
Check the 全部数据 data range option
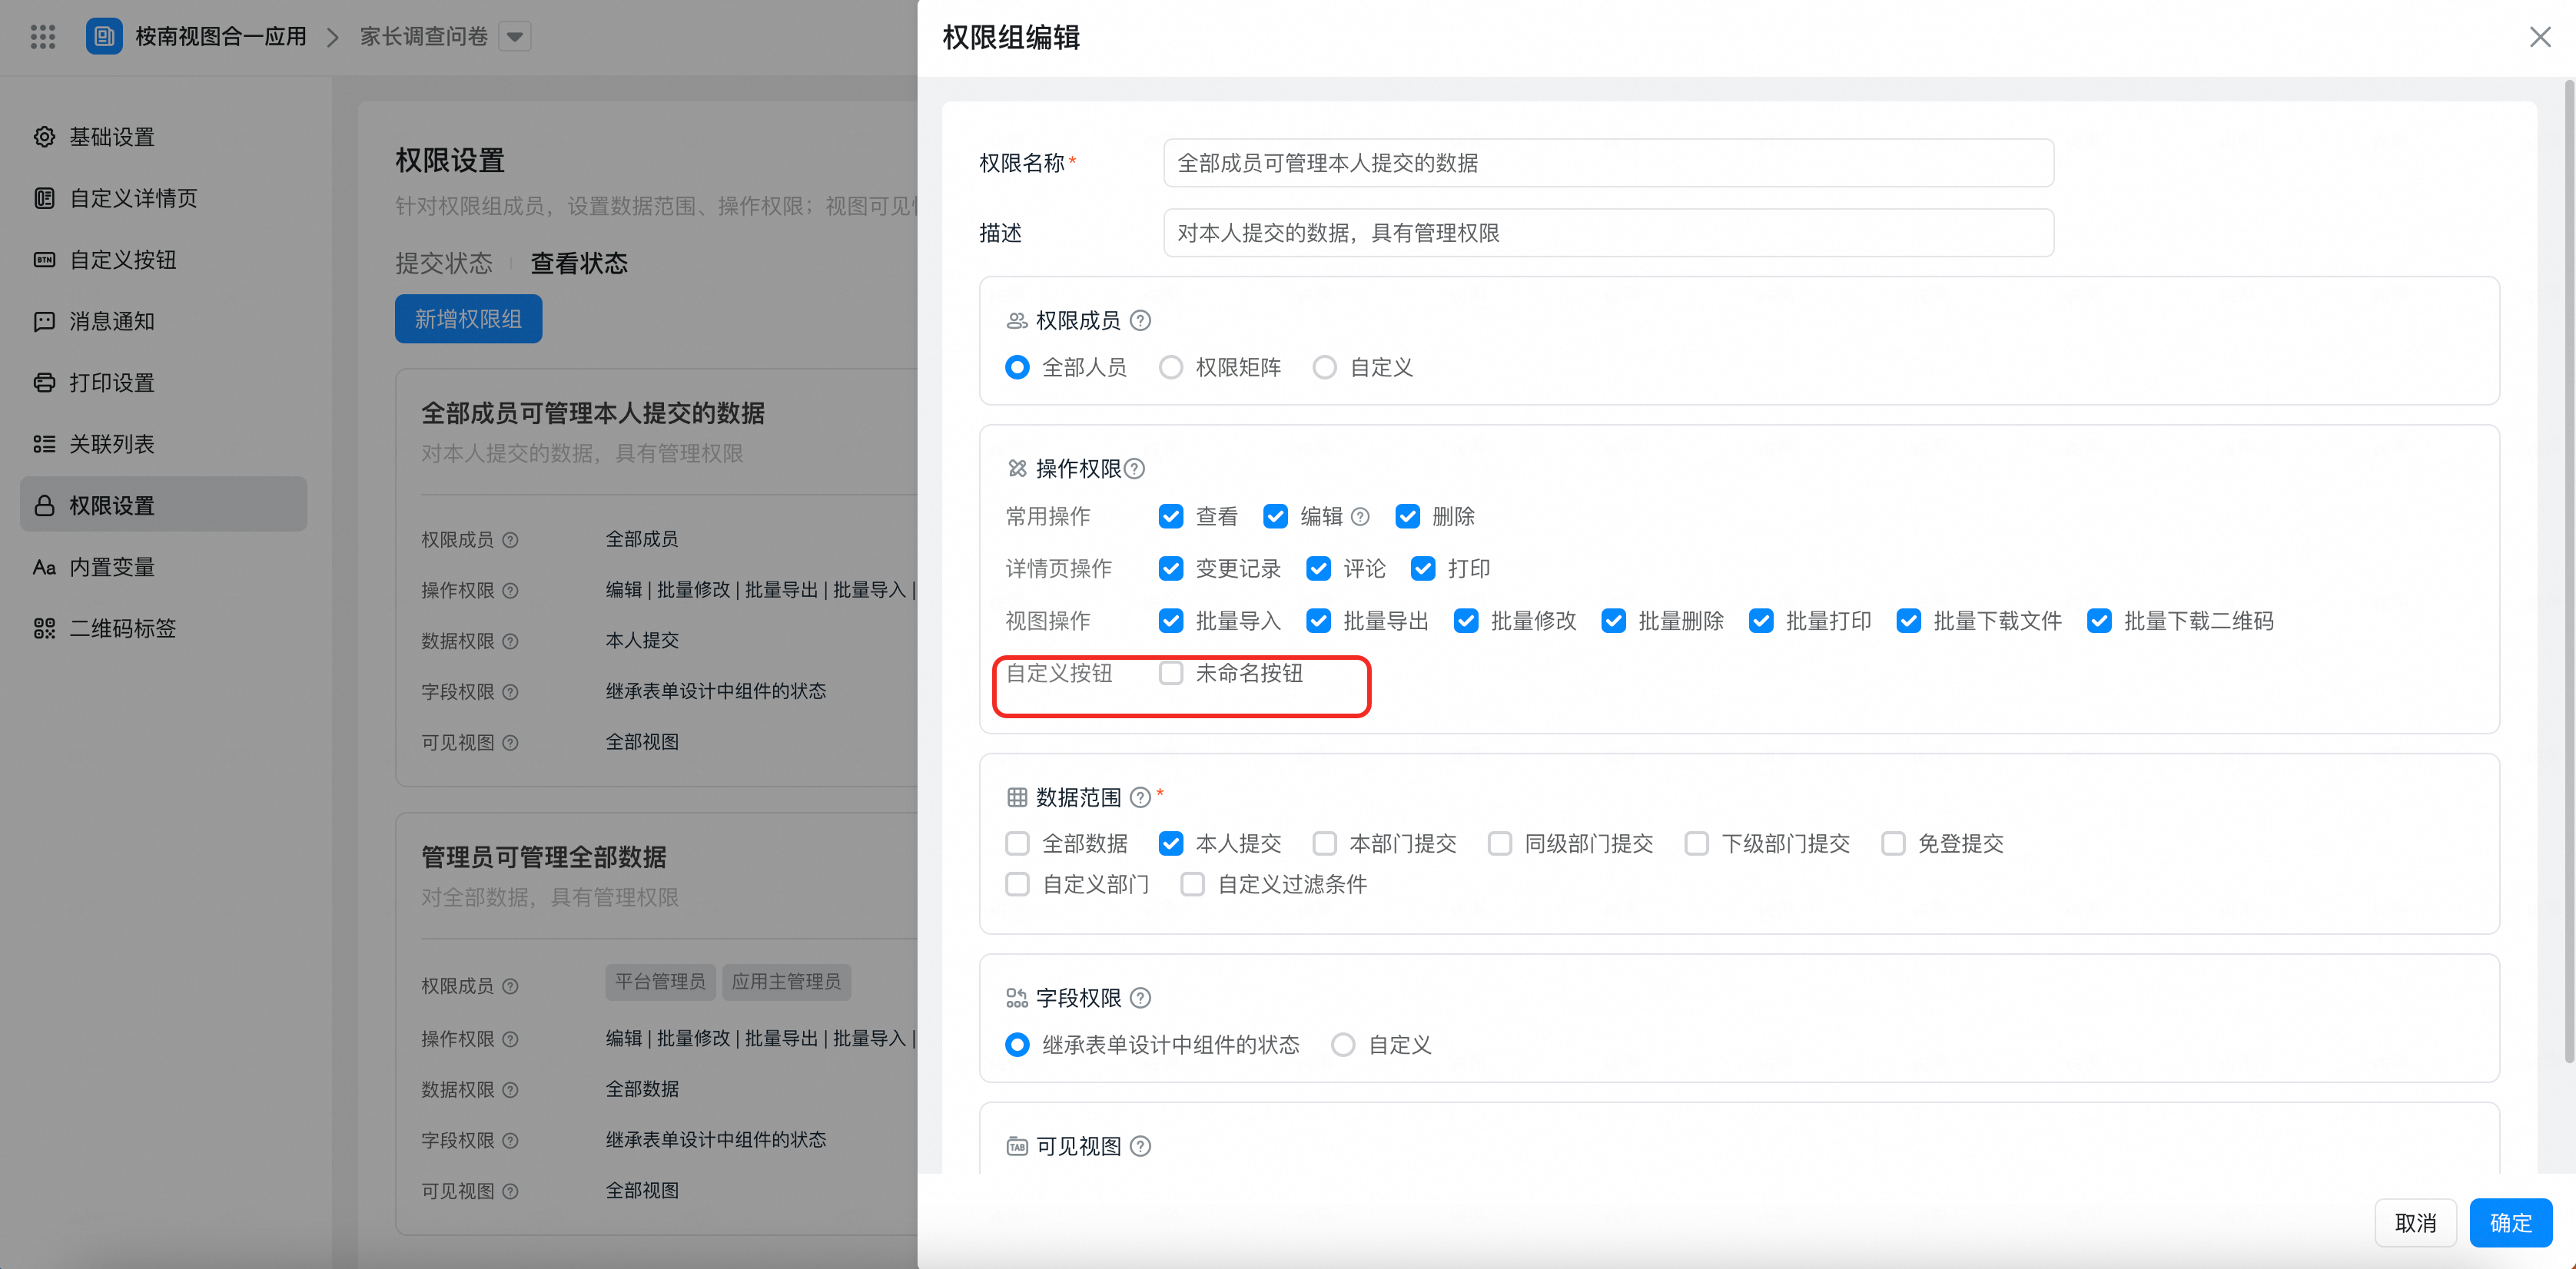tap(1017, 844)
